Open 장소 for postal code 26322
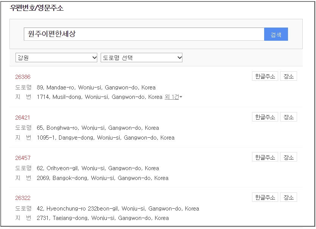The width and height of the screenshot is (316, 229). (x=289, y=197)
